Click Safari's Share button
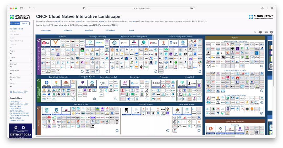The width and height of the screenshot is (283, 148). [x=262, y=8]
